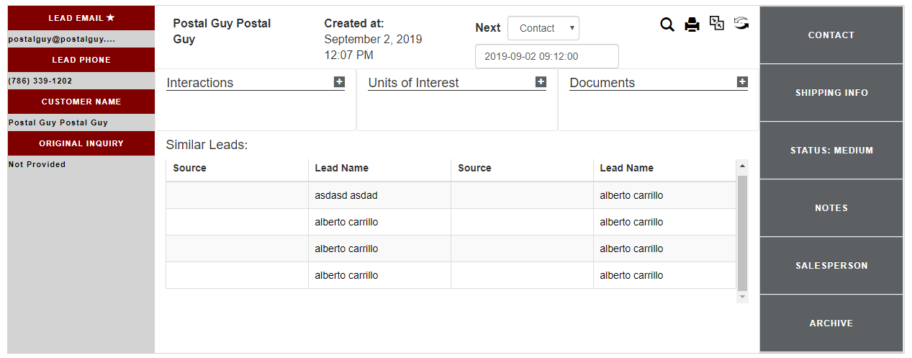Image resolution: width=912 pixels, height=358 pixels.
Task: Click the asdasd asdad lead name cell
Action: (x=379, y=195)
